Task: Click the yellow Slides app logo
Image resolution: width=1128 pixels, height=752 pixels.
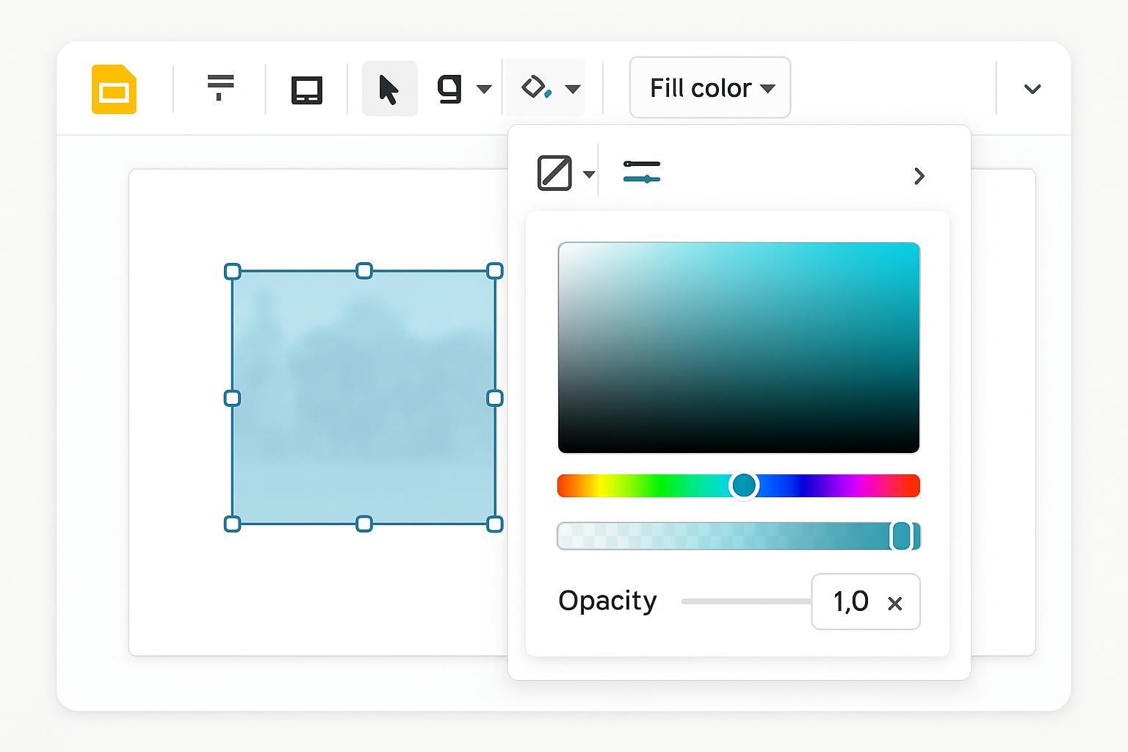Action: [114, 90]
